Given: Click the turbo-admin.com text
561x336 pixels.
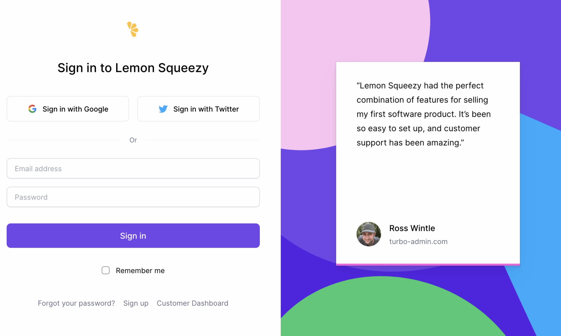Looking at the screenshot, I should (418, 241).
